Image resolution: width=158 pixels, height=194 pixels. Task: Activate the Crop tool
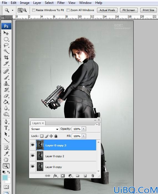coord(6,57)
